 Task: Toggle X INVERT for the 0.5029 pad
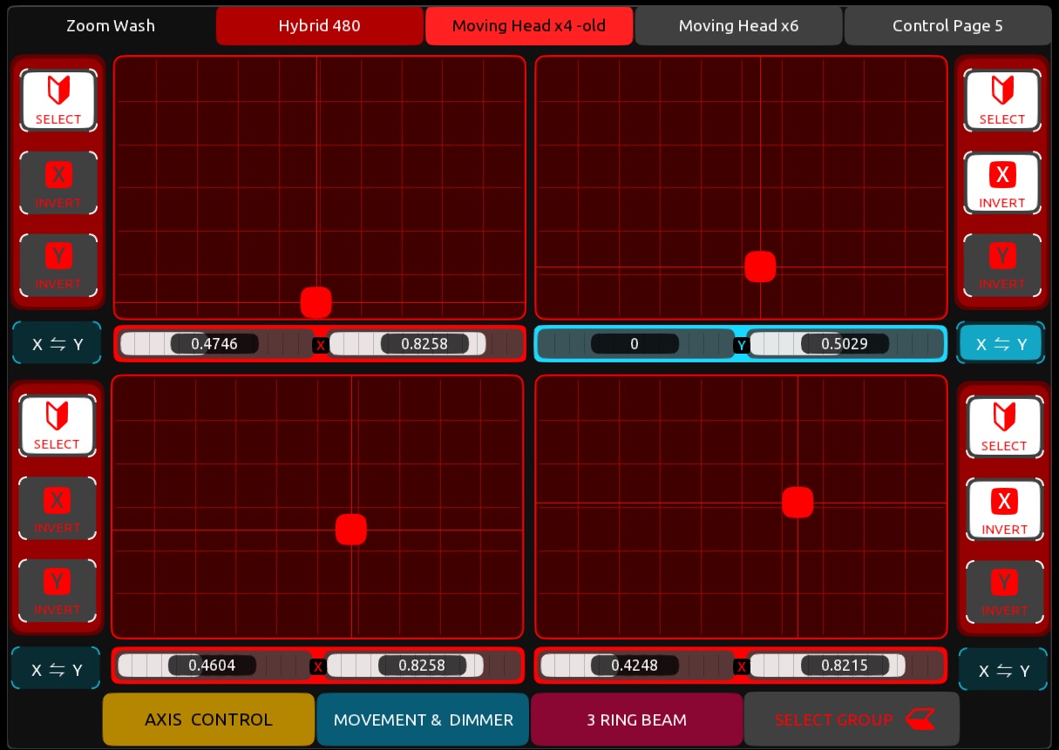click(1002, 183)
